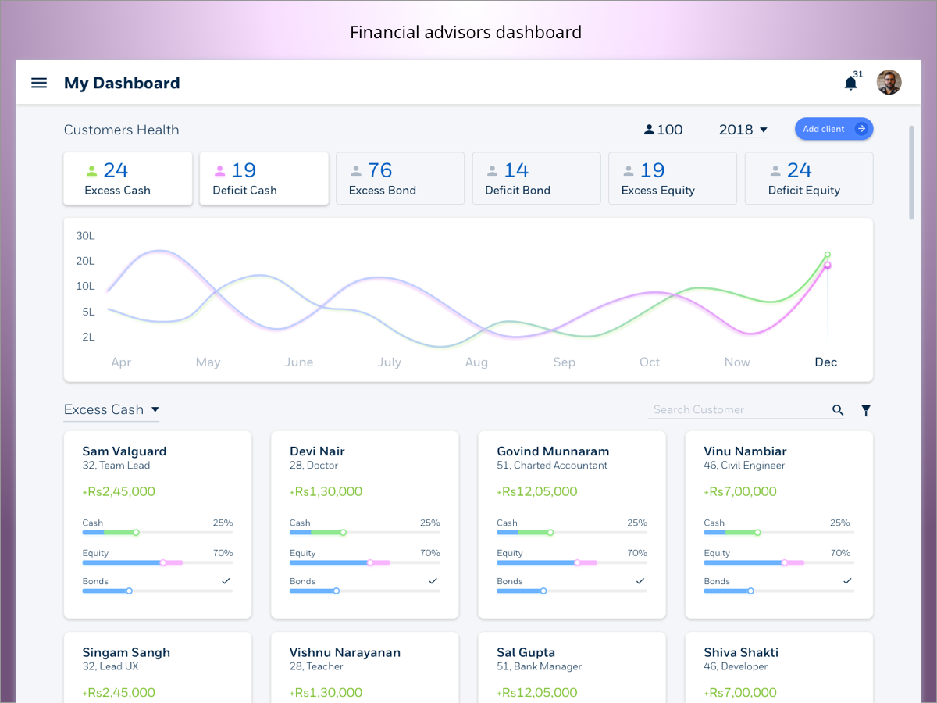Open the profile avatar picture
Viewport: 937px width, 703px height.
[889, 82]
